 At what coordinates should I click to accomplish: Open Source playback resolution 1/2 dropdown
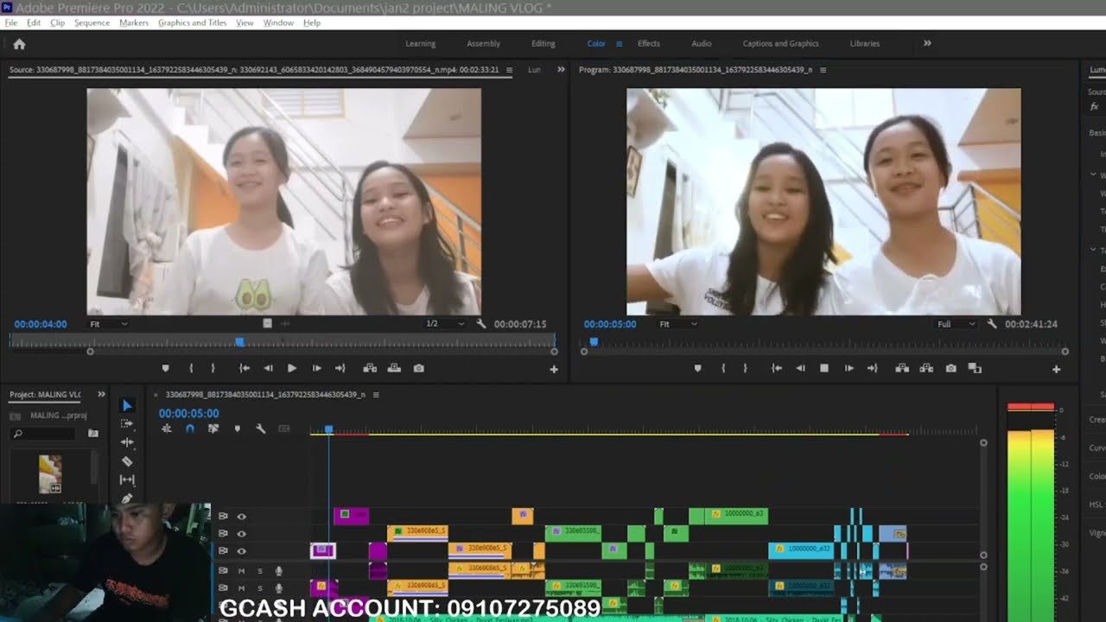pos(443,324)
